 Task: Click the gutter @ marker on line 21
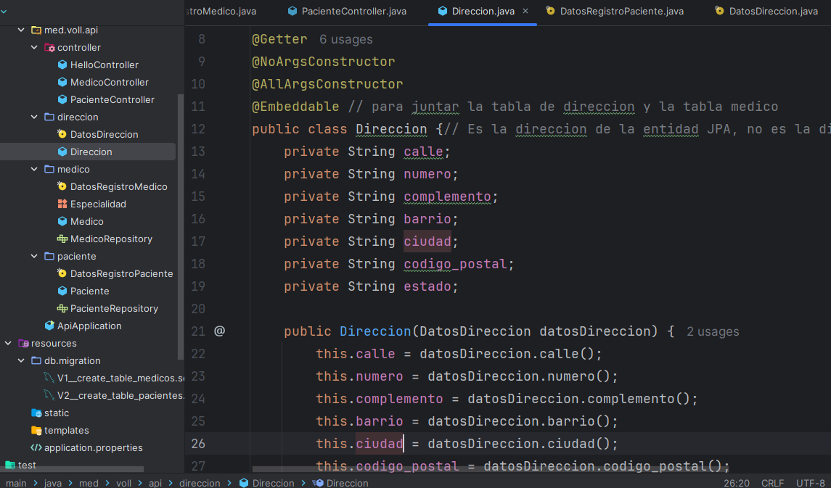(219, 331)
